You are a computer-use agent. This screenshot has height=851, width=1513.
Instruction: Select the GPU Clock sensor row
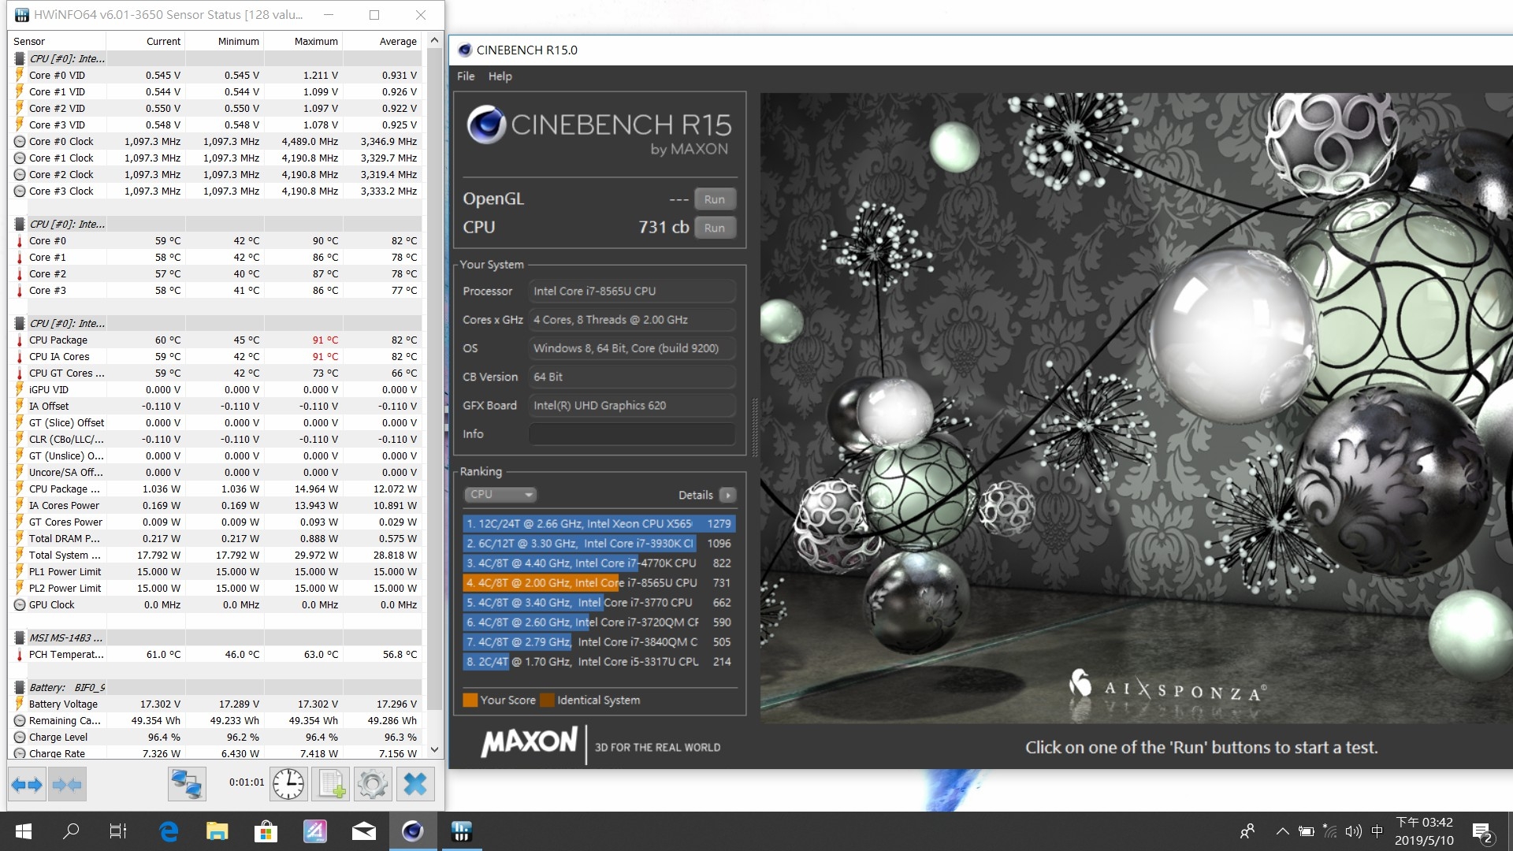(x=215, y=604)
